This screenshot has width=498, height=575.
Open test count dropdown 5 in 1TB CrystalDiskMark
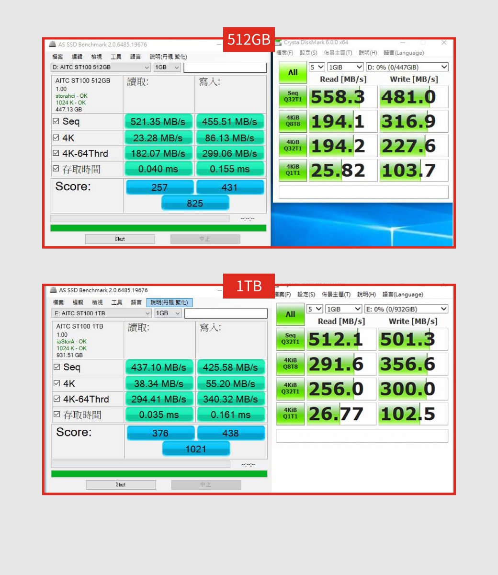click(315, 309)
